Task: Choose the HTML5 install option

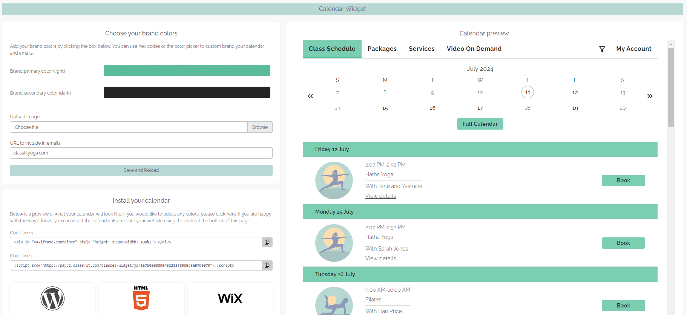Action: (141, 298)
